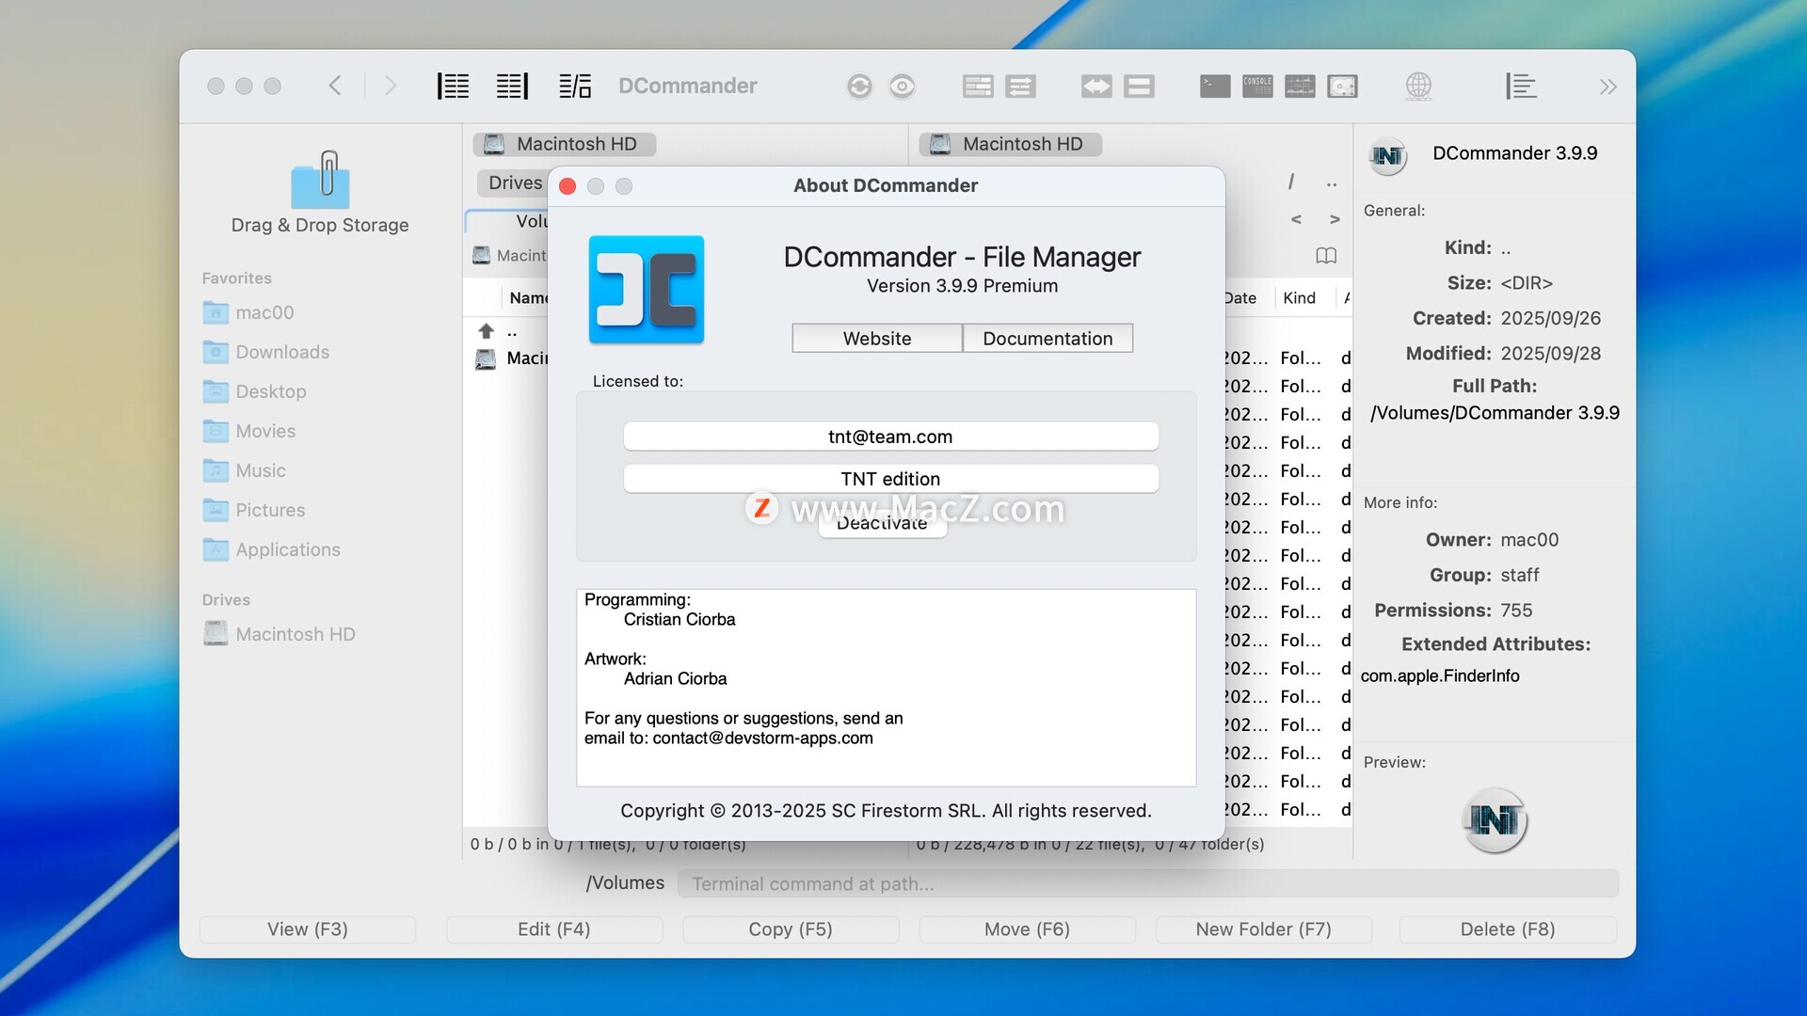Open the Drives dropdown in left panel

(515, 183)
